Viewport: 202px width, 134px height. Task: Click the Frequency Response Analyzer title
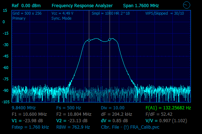[82, 6]
